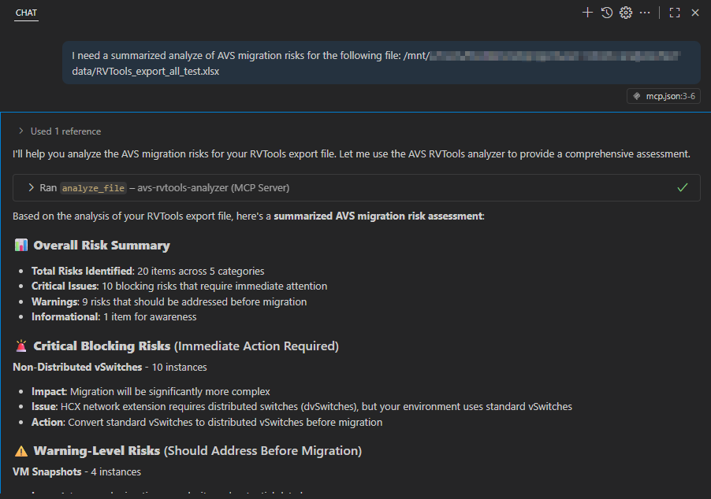Select the CHAT tab

pos(26,13)
